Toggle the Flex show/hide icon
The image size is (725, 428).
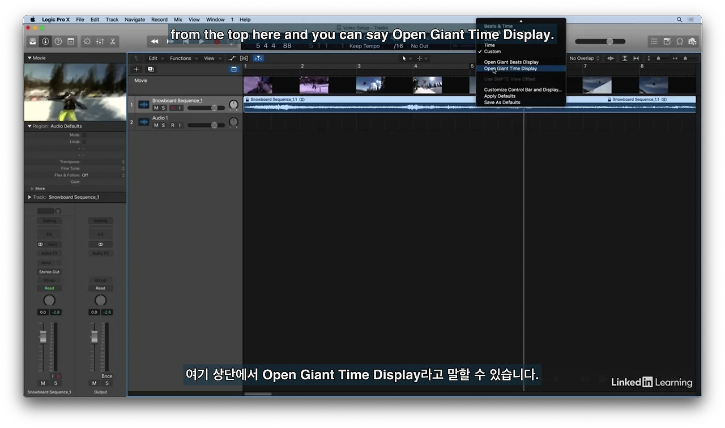[x=244, y=58]
